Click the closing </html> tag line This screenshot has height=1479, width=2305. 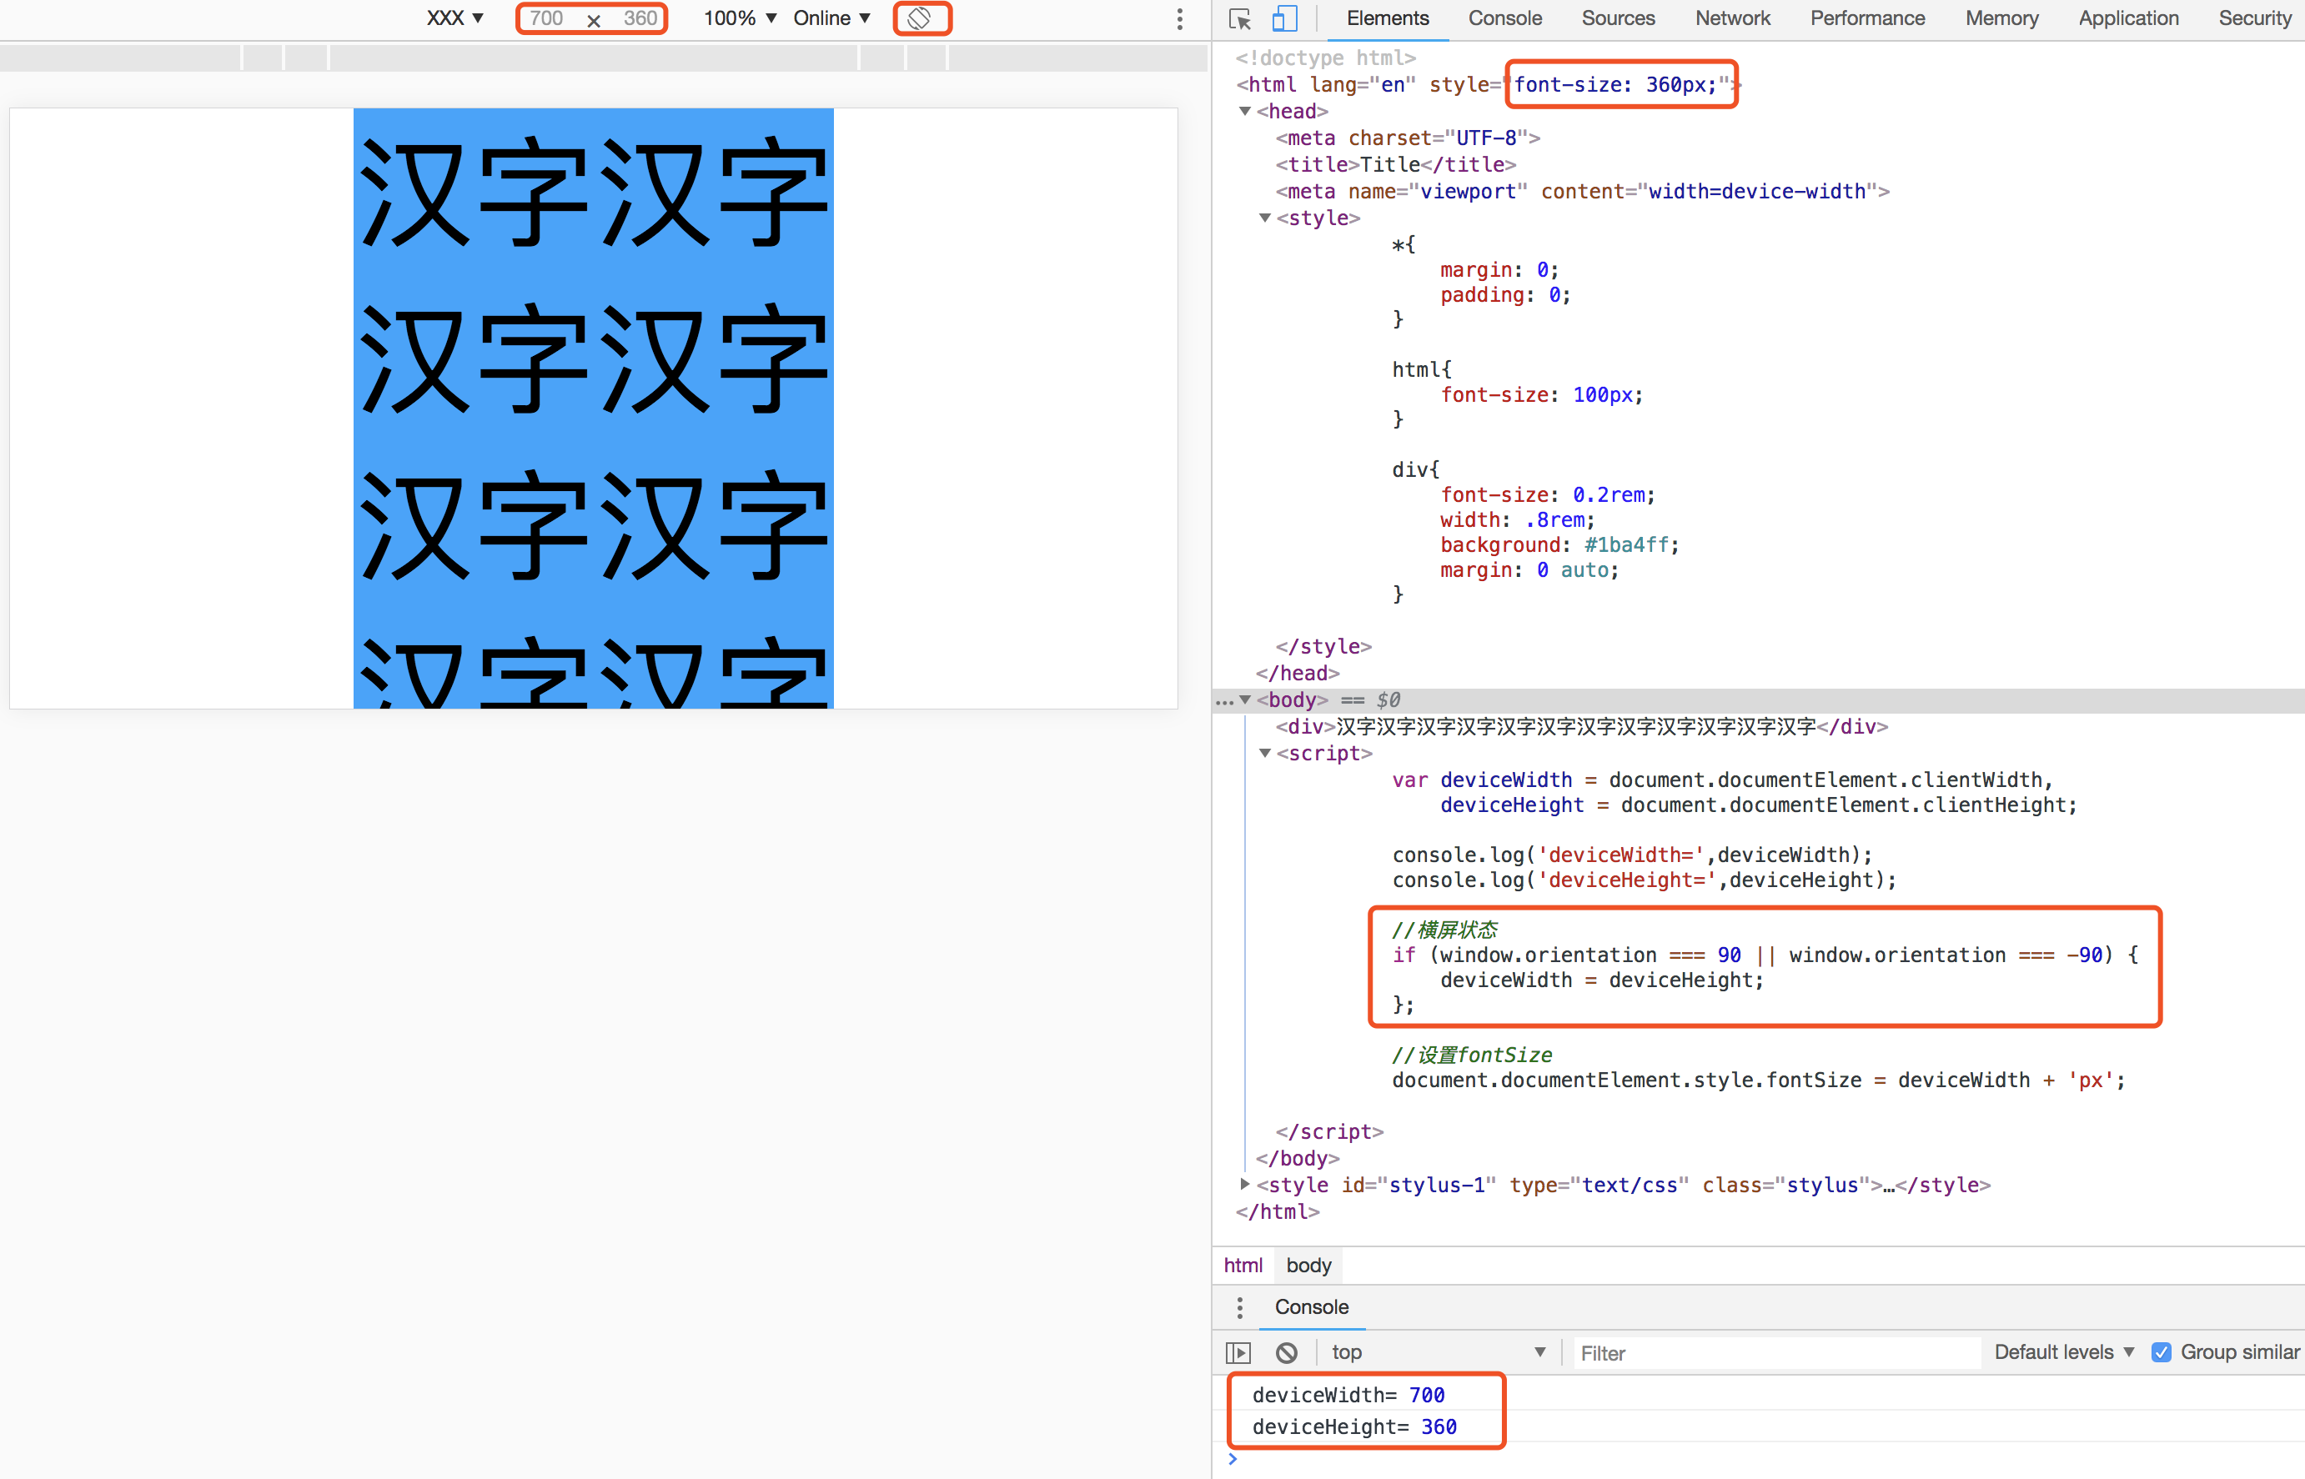pos(1278,1212)
